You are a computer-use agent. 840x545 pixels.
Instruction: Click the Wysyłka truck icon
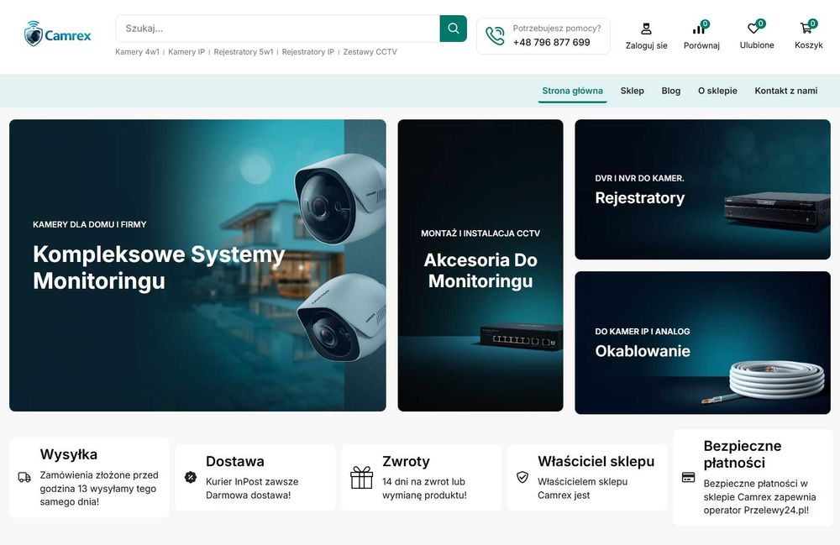24,477
